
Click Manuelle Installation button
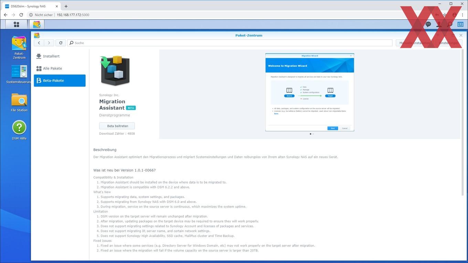pyautogui.click(x=414, y=43)
